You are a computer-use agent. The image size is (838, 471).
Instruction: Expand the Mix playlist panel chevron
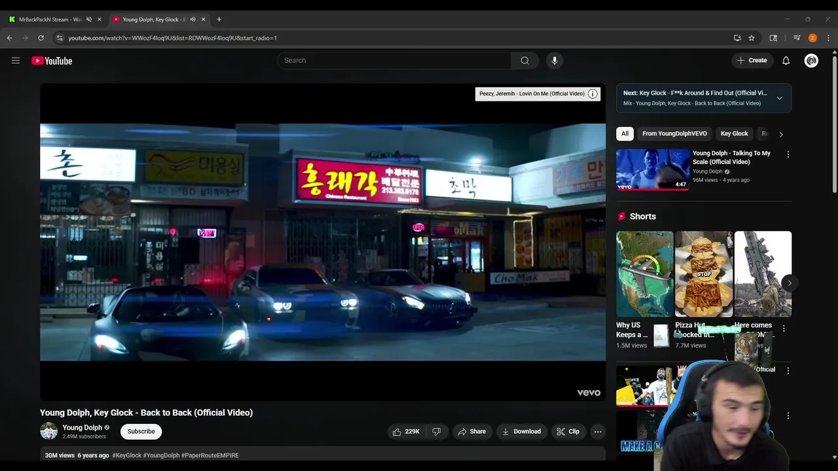pos(780,98)
